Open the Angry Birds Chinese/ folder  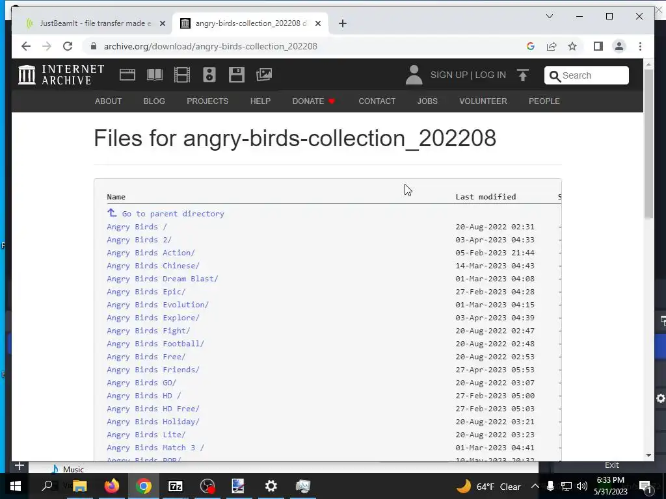153,266
